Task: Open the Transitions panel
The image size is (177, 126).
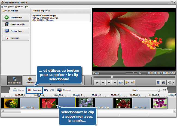Action: coord(30,80)
